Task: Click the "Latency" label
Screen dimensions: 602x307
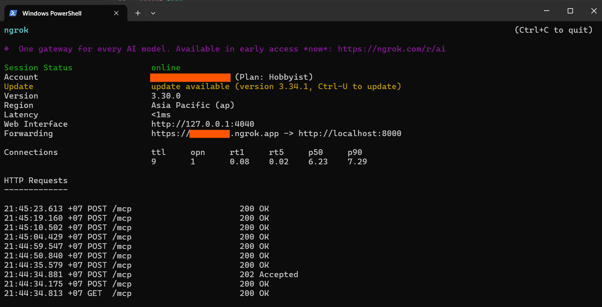Action: [21, 115]
